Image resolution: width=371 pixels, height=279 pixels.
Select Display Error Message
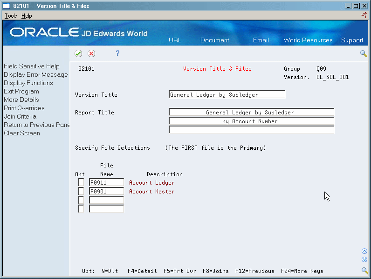(36, 74)
